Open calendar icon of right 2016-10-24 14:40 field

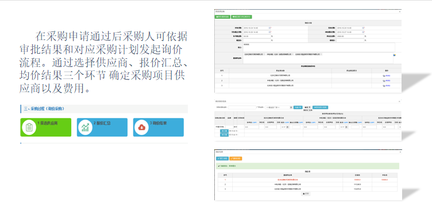tap(363, 27)
